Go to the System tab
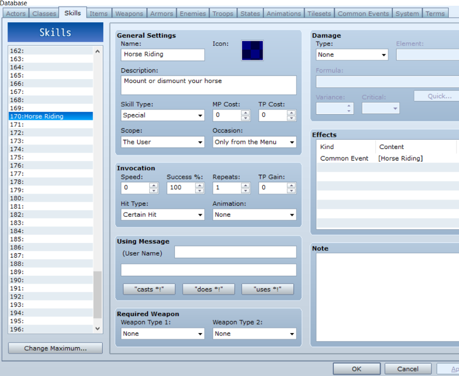459x376 pixels. tap(407, 13)
